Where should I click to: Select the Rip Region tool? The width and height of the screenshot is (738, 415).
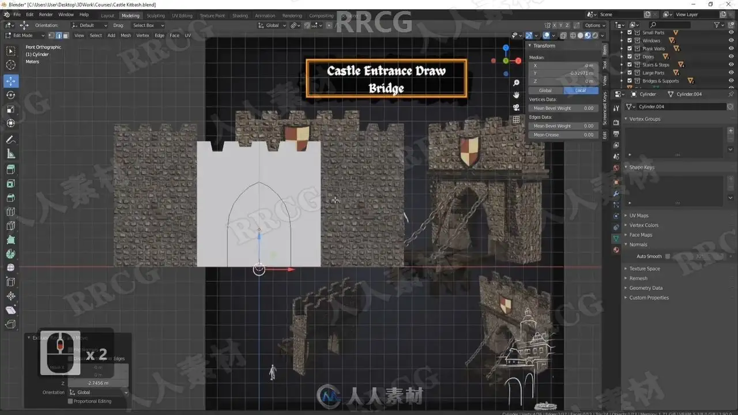(11, 325)
